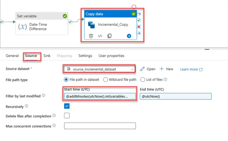Viewport: 228px width, 141px height.
Task: Enable Delete files after completion
Action: tap(67, 116)
